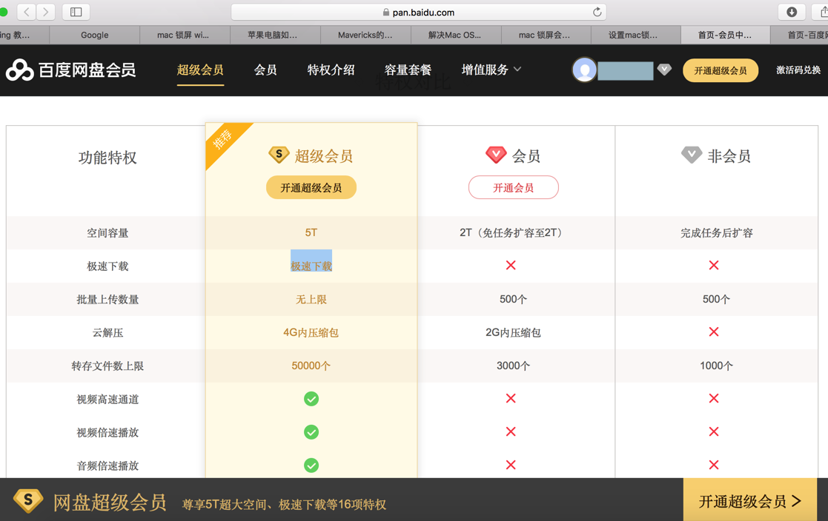Image resolution: width=828 pixels, height=521 pixels.
Task: Click the green check for 视频高速通道
Action: click(x=311, y=399)
